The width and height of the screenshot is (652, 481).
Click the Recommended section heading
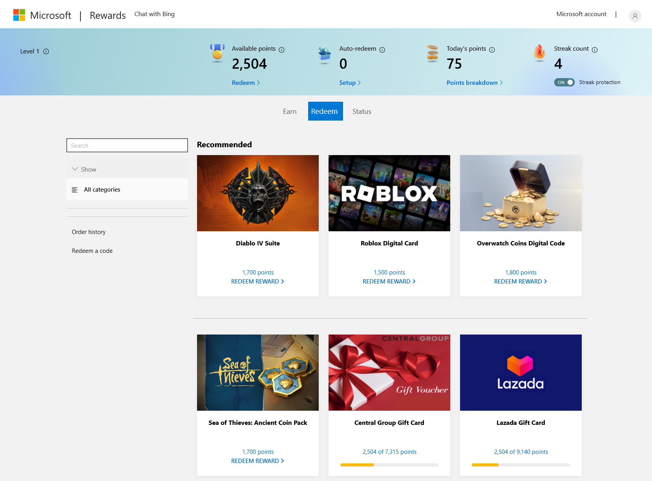pos(224,144)
